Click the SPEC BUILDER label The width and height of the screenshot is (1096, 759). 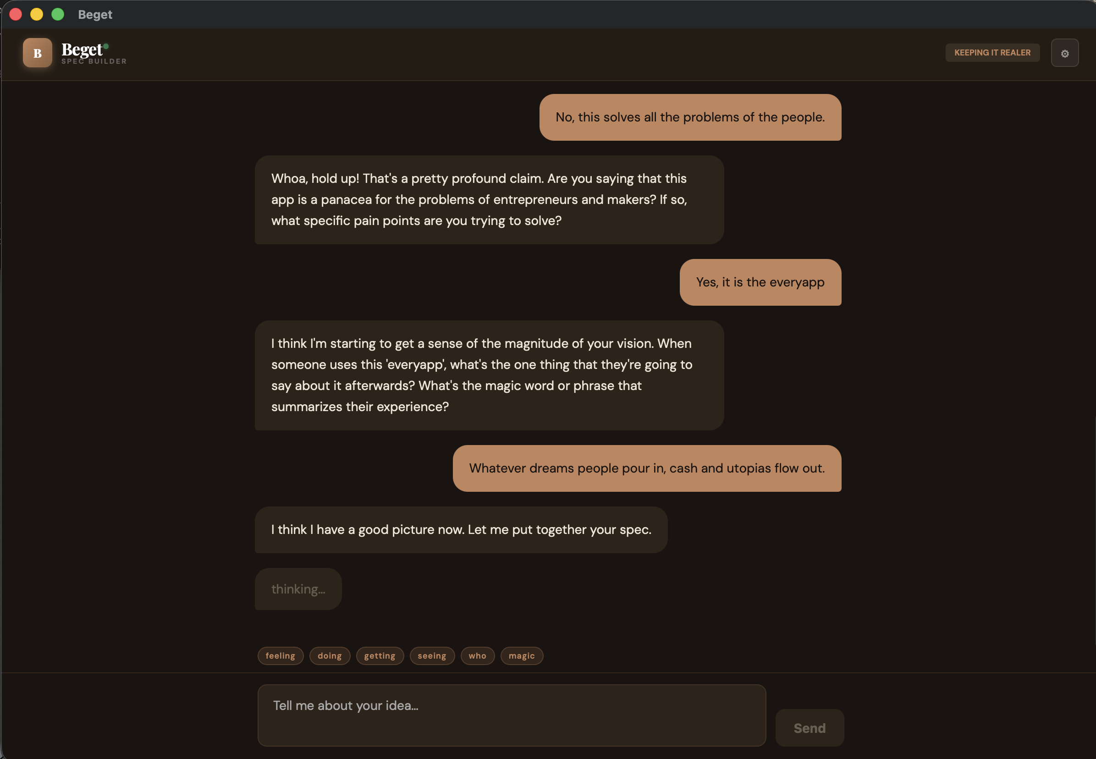point(94,61)
